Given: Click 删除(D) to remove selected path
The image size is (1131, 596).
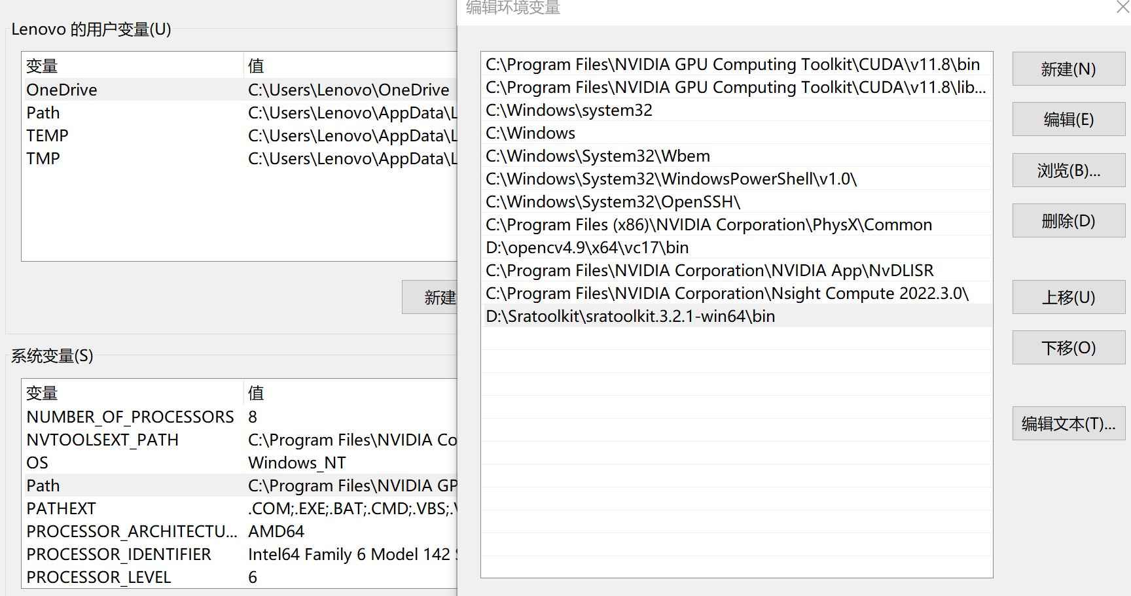Looking at the screenshot, I should pyautogui.click(x=1068, y=220).
